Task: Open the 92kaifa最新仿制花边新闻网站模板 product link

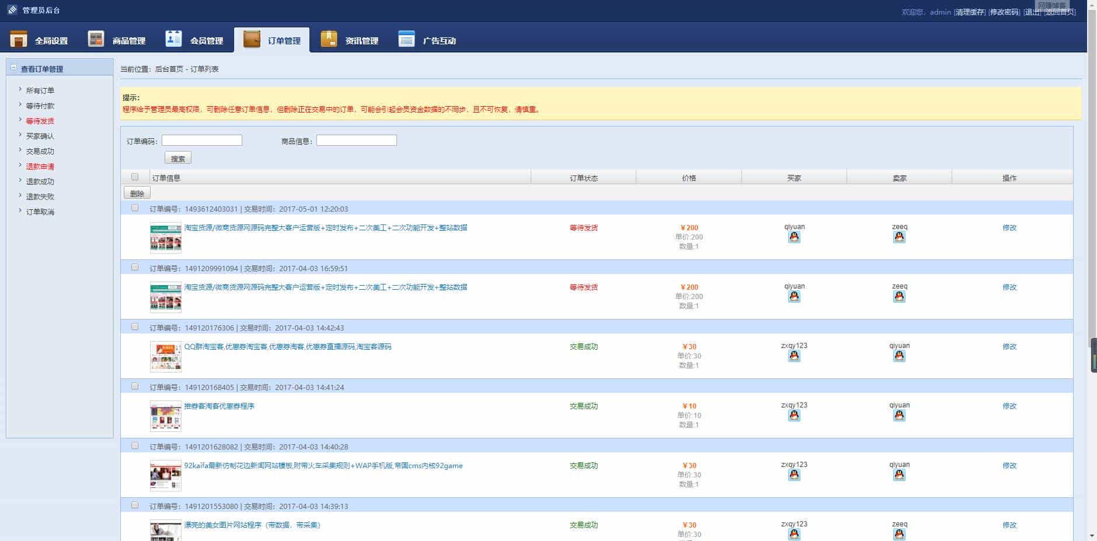Action: click(x=323, y=465)
